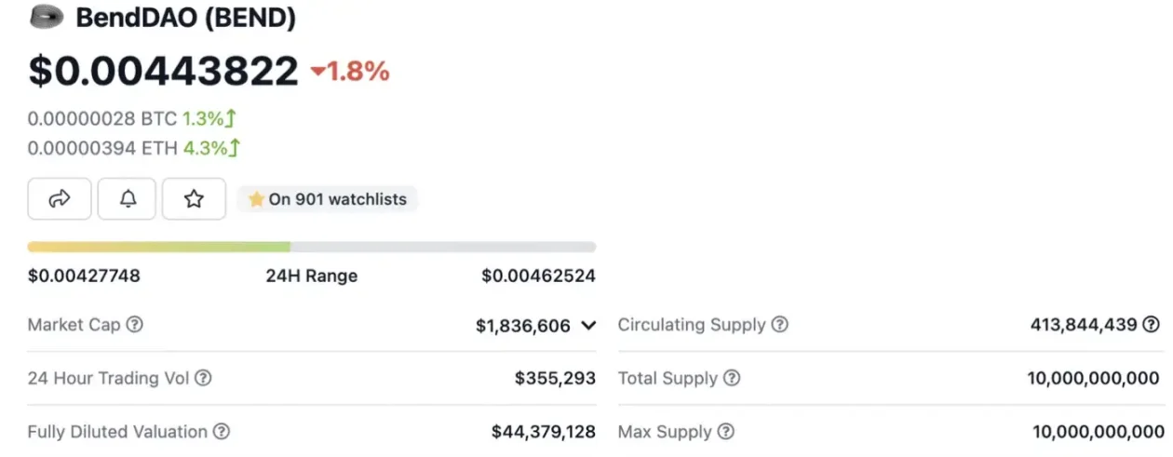Click the 24H high value $0.00462524
This screenshot has height=457, width=1173.
coord(538,276)
